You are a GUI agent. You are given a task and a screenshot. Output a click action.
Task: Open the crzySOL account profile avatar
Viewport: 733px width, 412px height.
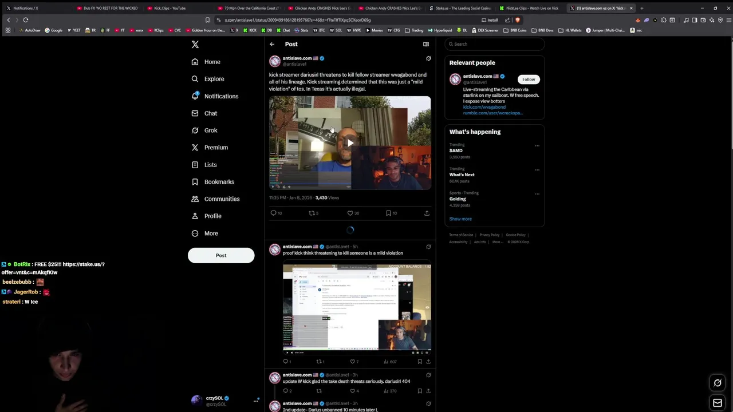(196, 401)
